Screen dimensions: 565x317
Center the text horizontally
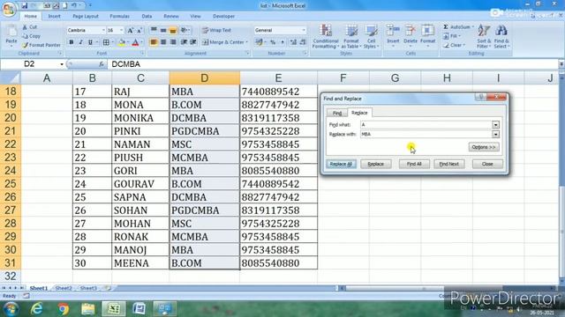(163, 42)
